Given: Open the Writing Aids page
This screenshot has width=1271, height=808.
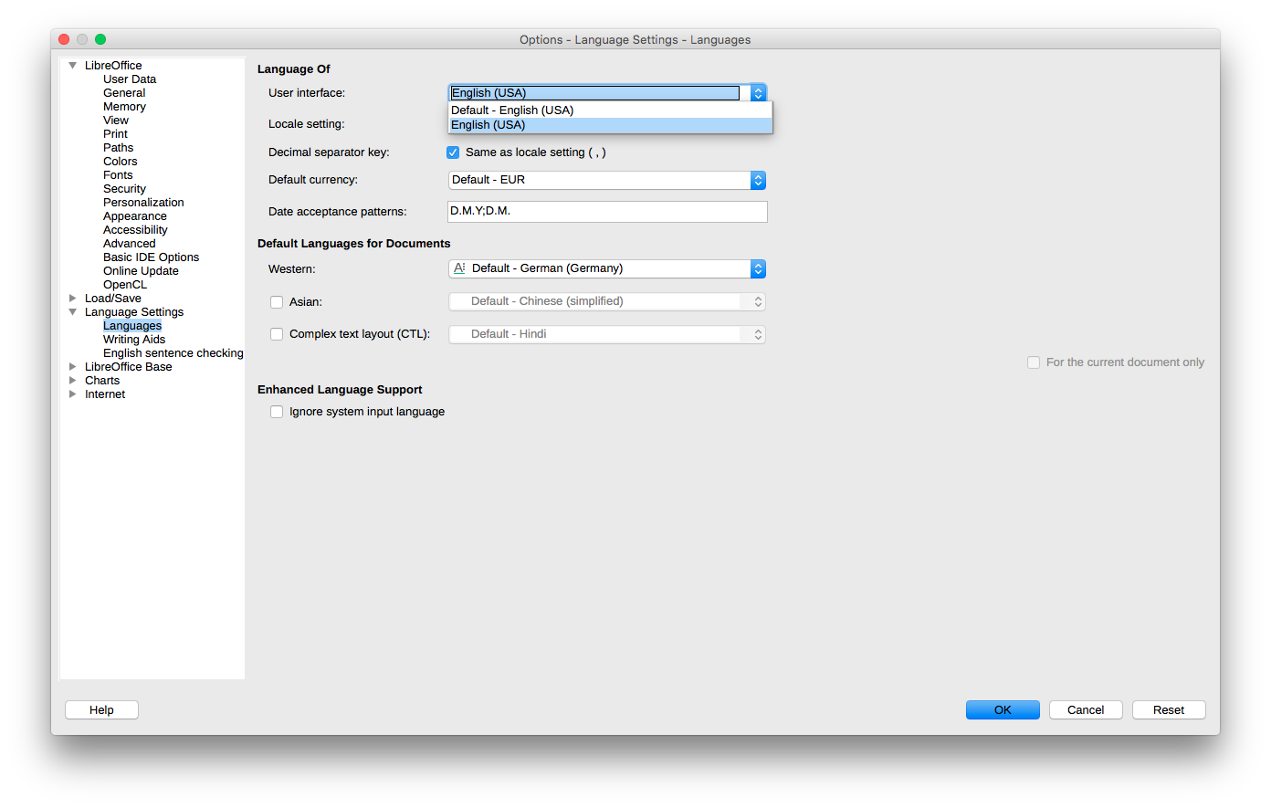Looking at the screenshot, I should click(134, 340).
